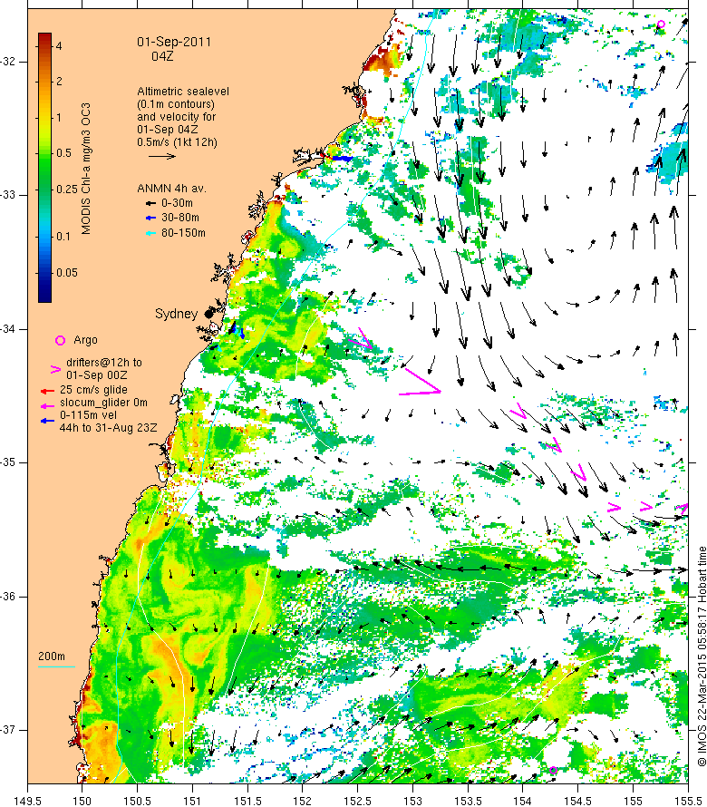Click the 'ANMN 4h av.' heading

(x=171, y=189)
